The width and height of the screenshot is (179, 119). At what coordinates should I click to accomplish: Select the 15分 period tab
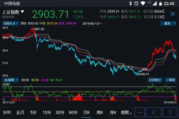tap(47, 112)
